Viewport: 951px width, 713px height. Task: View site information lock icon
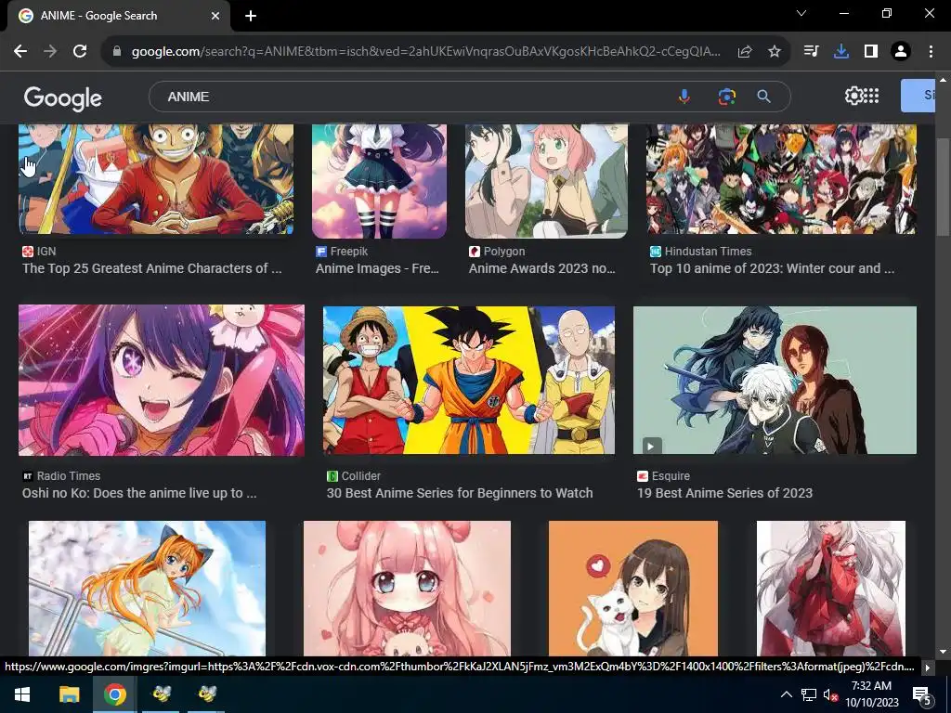117,52
